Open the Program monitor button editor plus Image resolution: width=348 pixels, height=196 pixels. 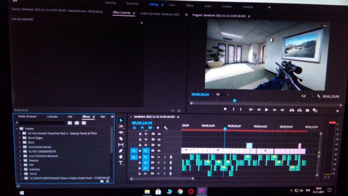click(338, 111)
